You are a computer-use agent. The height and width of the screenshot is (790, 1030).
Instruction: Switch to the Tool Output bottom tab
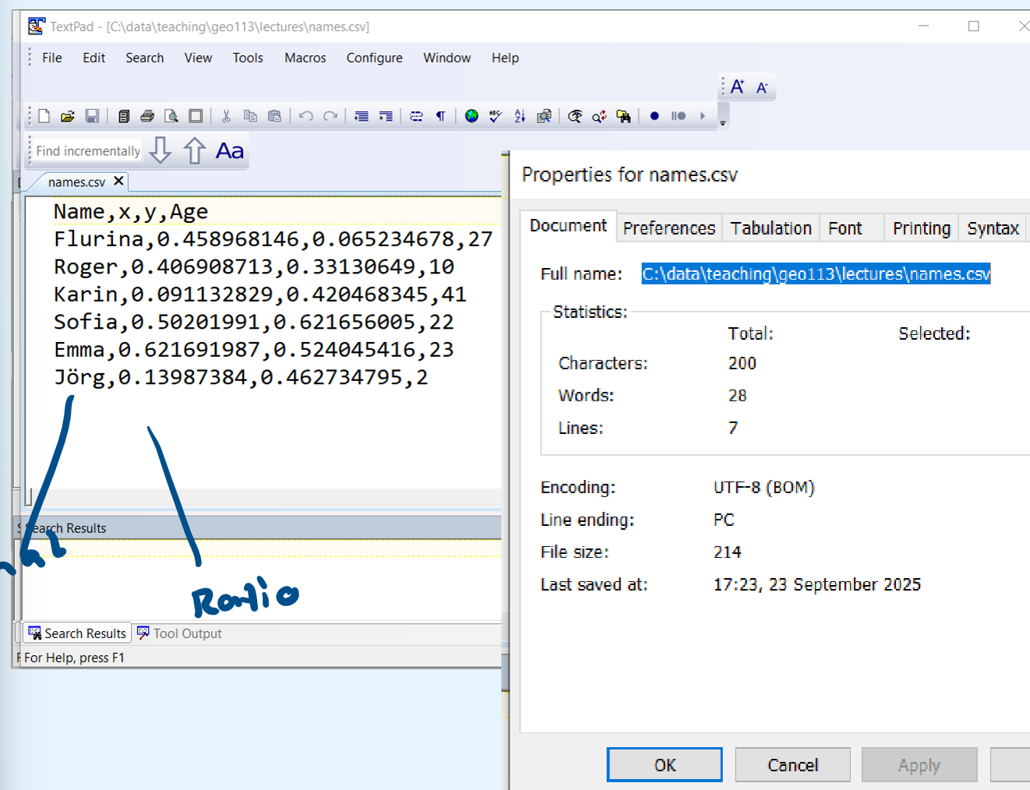coord(180,633)
